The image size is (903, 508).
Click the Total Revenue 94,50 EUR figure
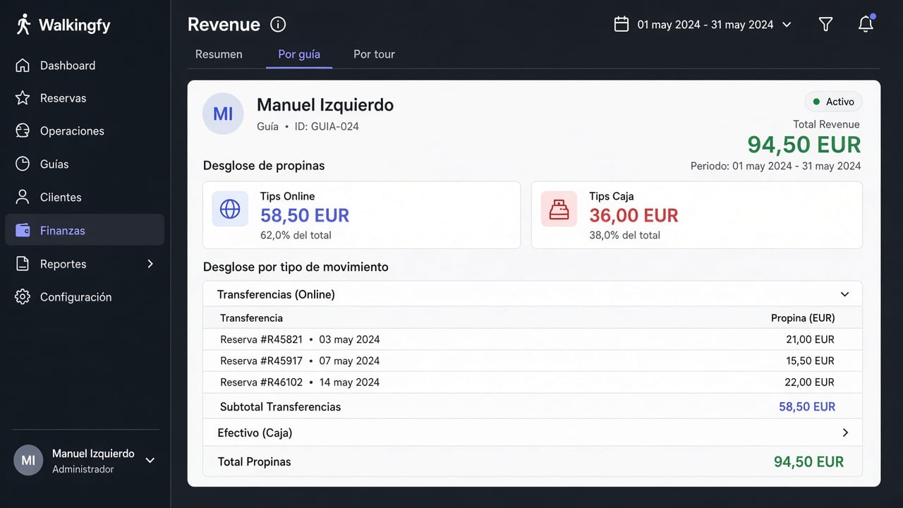coord(804,145)
